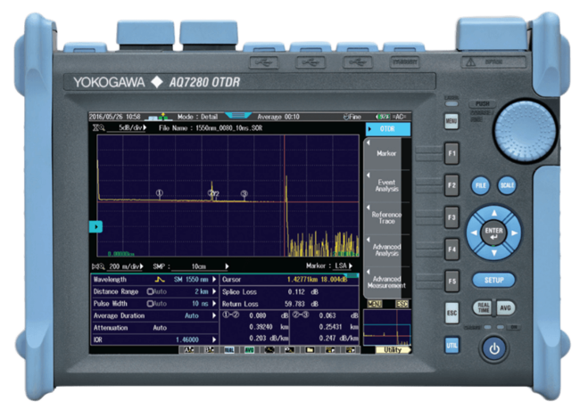Select the OTDR tab on screen

pyautogui.click(x=387, y=129)
